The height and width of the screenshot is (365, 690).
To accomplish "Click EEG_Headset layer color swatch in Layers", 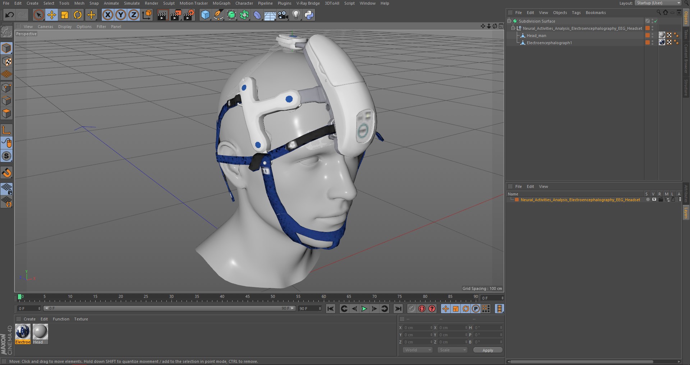I will click(517, 200).
